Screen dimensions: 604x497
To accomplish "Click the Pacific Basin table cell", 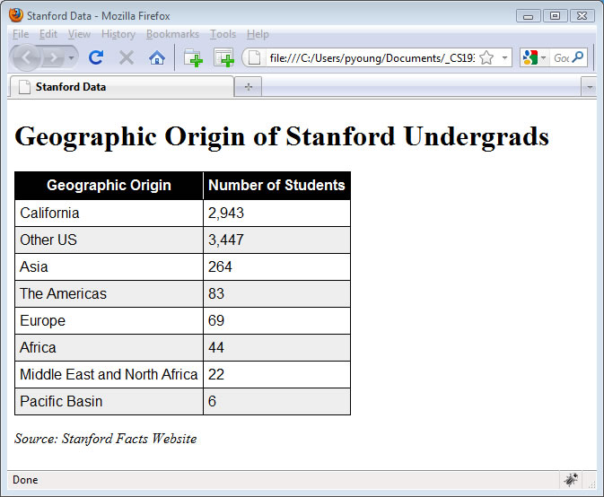I will tap(109, 402).
